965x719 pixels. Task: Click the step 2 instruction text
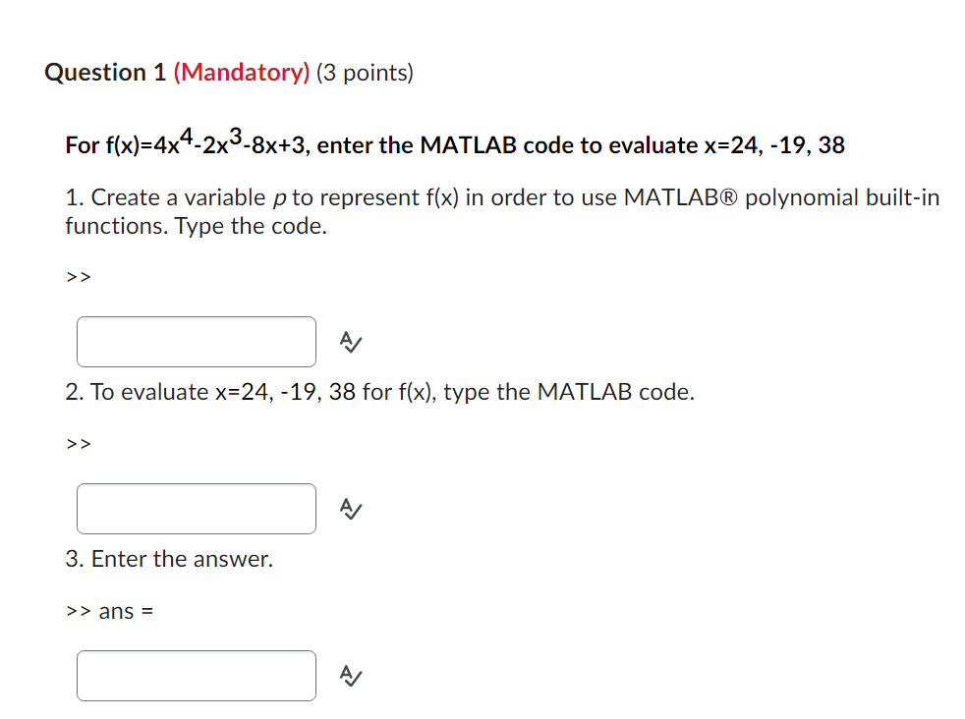[379, 392]
